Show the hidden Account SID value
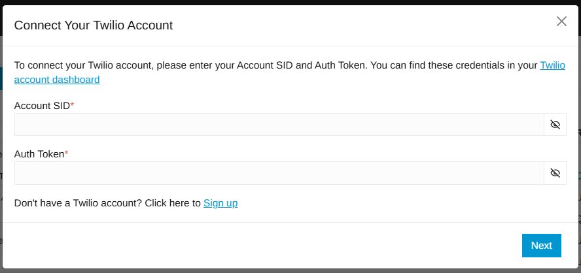Viewport: 581px width, 273px height. tap(555, 125)
